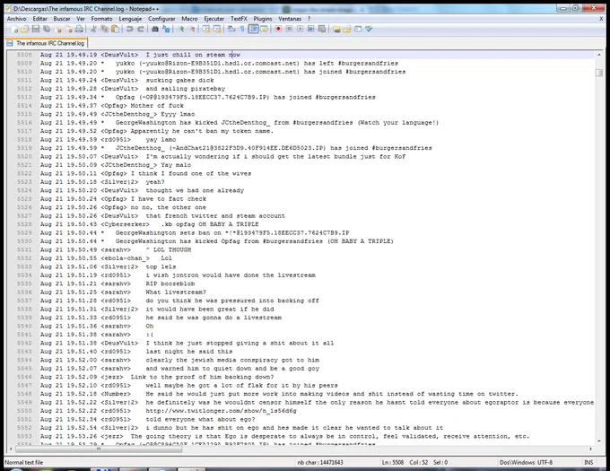Click the spell-check checkmark plugin icon
This screenshot has height=471, width=610.
pyautogui.click(x=369, y=29)
